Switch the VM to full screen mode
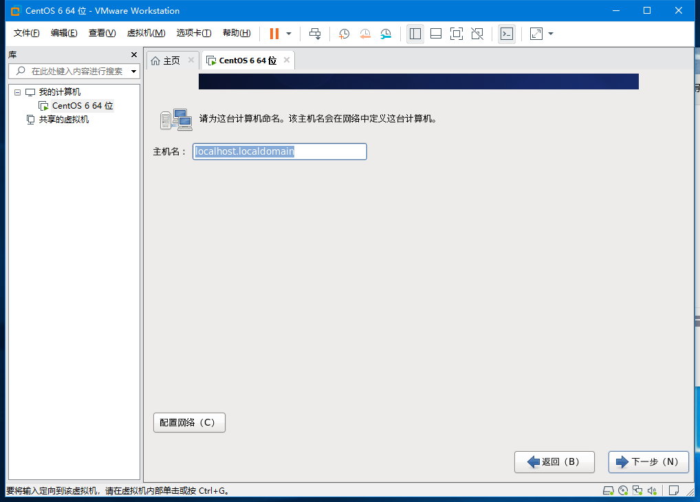Screen dimensions: 700x502 point(456,33)
